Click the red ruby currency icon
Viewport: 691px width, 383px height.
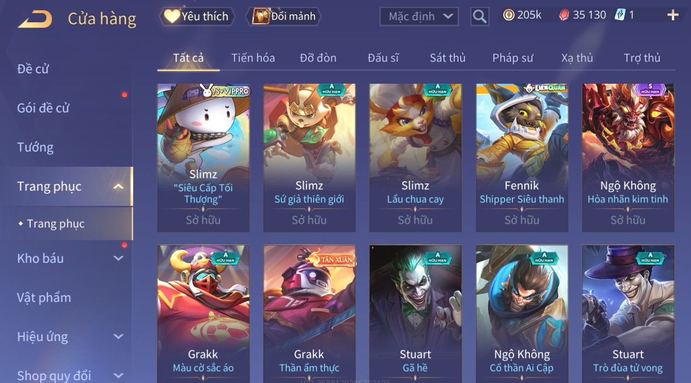point(564,15)
